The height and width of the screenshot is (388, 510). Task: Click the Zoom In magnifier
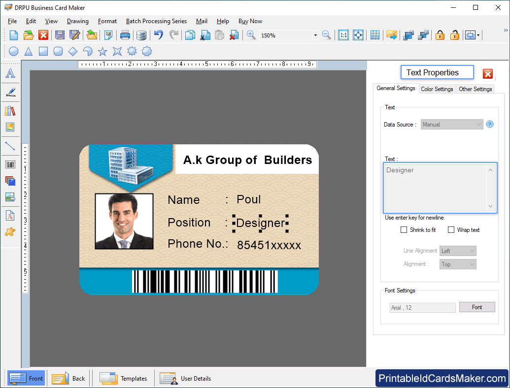coord(251,35)
